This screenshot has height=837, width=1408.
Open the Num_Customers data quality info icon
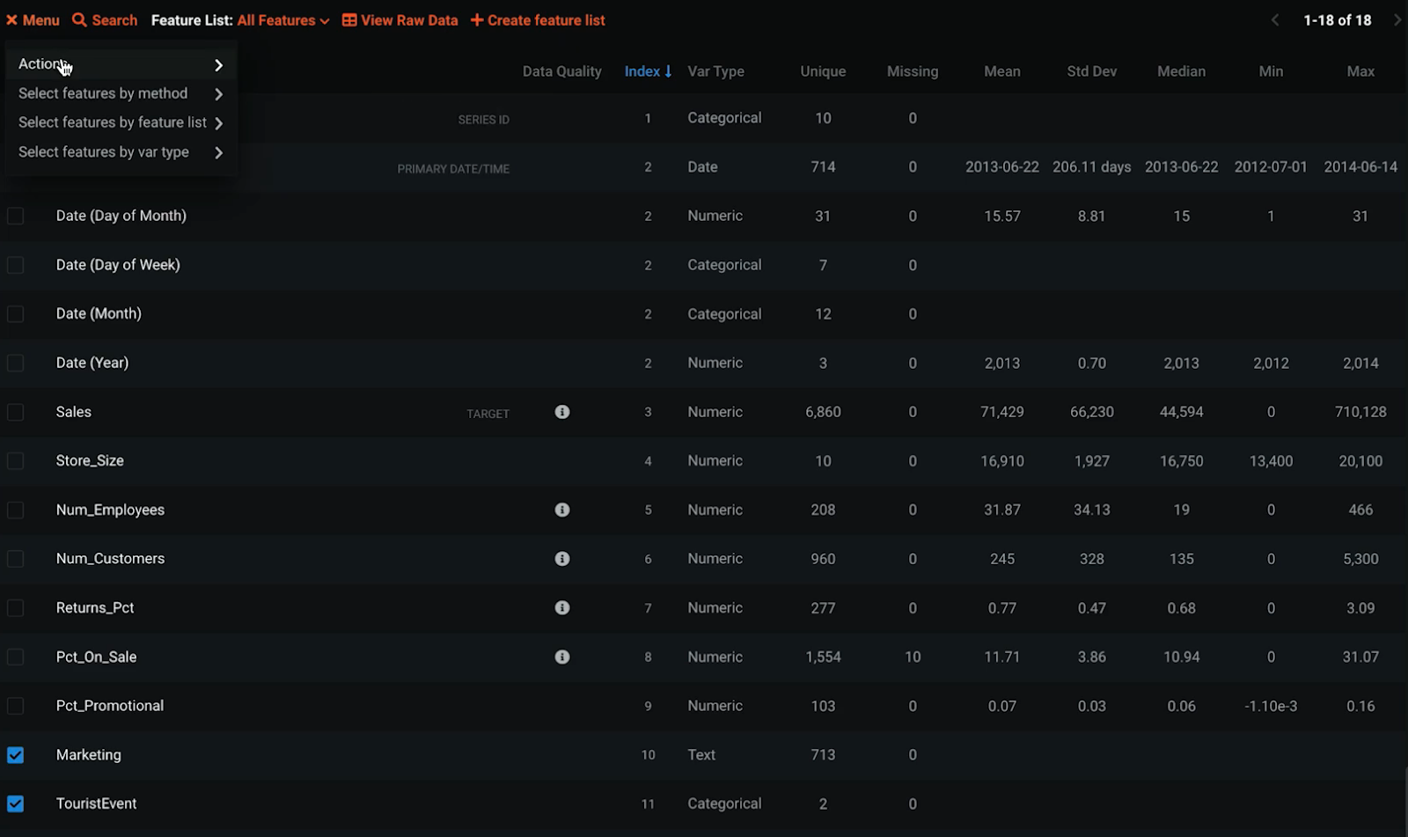tap(562, 559)
